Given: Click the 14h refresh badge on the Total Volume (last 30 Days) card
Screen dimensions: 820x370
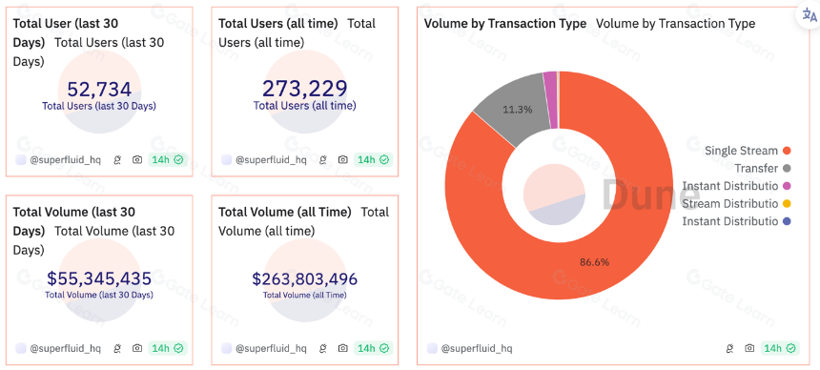Looking at the screenshot, I should point(168,348).
